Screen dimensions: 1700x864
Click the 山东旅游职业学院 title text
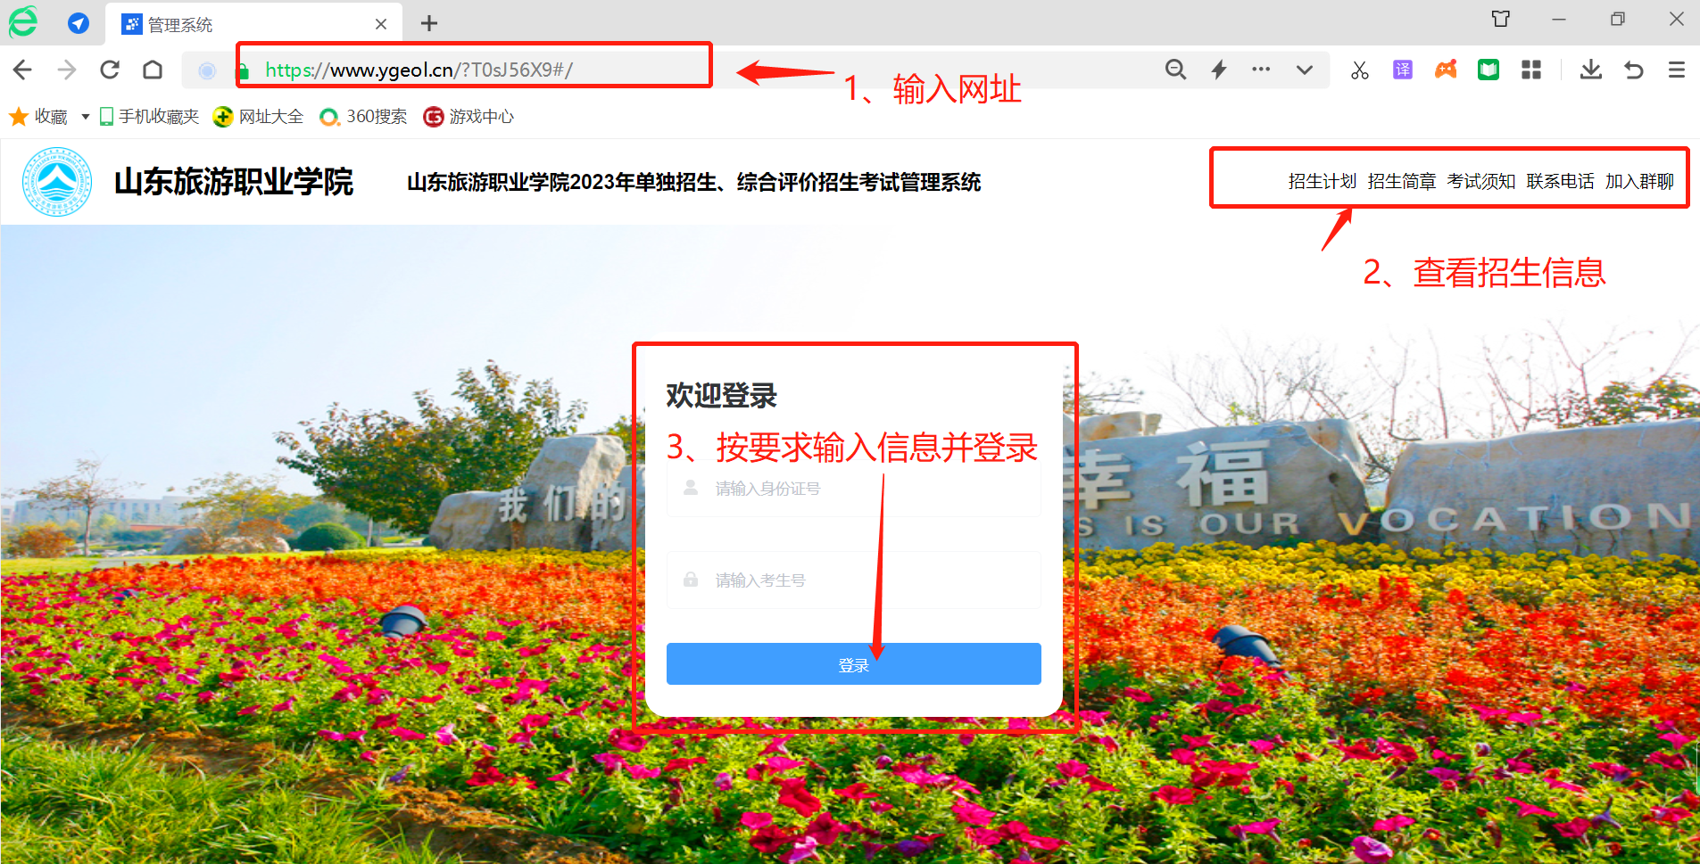coord(234,182)
